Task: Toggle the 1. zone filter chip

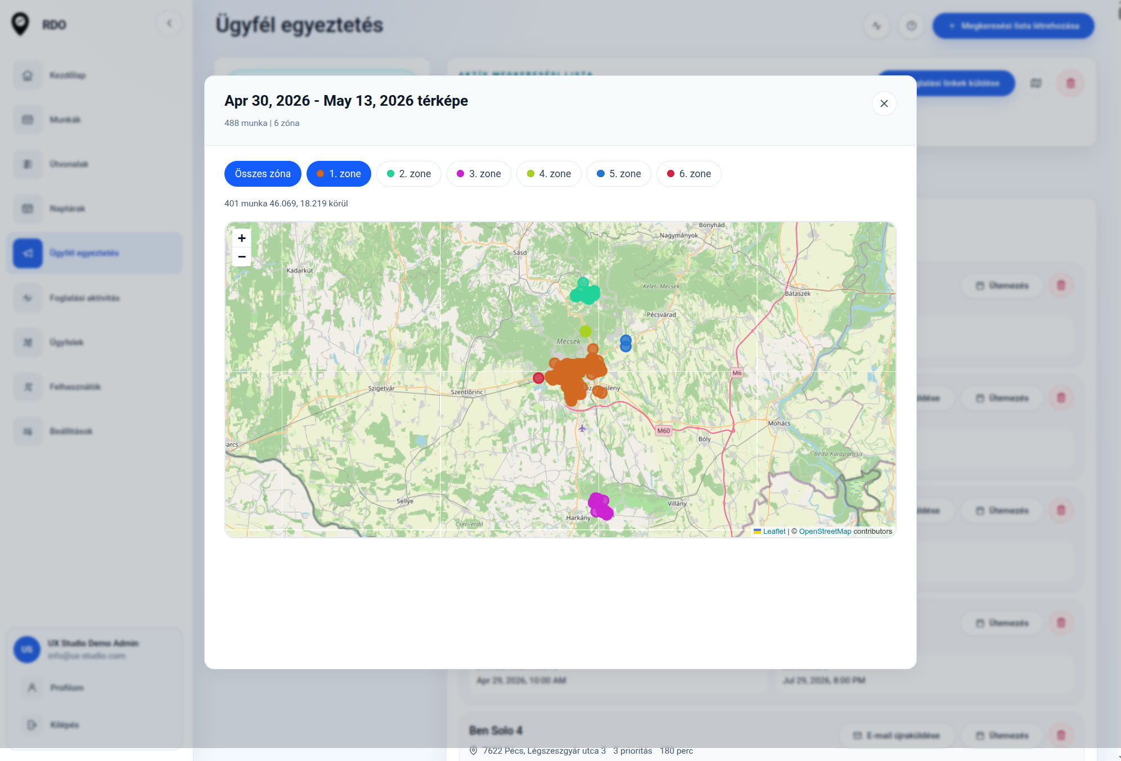Action: point(339,174)
